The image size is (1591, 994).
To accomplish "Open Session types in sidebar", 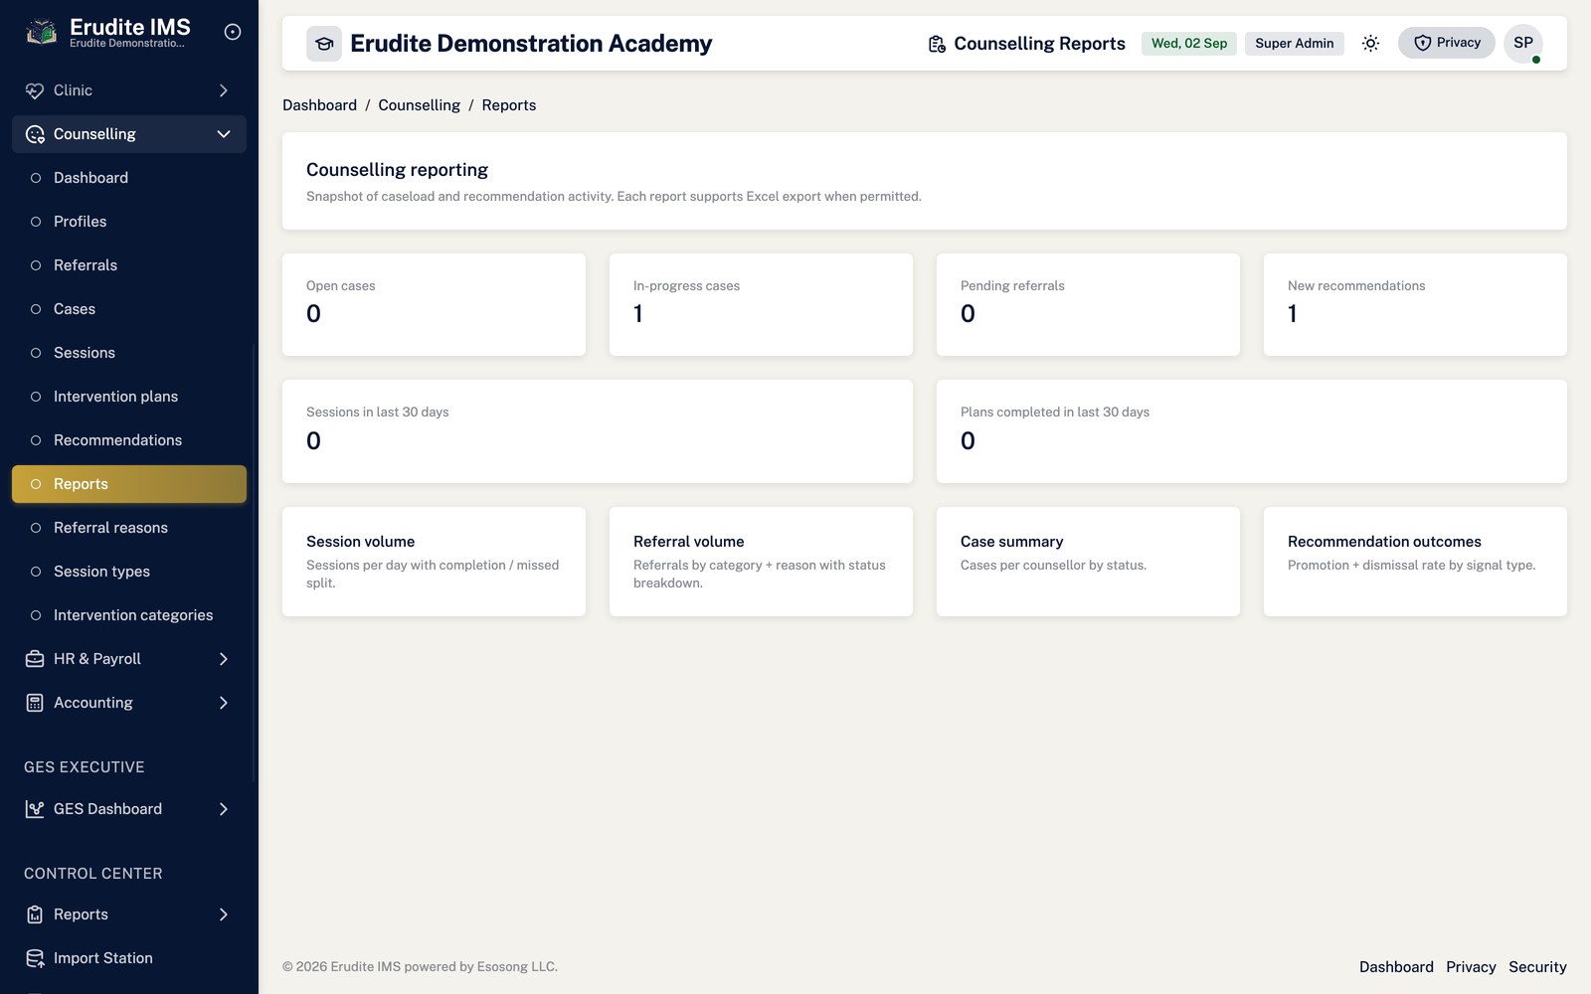I will 129,572.
